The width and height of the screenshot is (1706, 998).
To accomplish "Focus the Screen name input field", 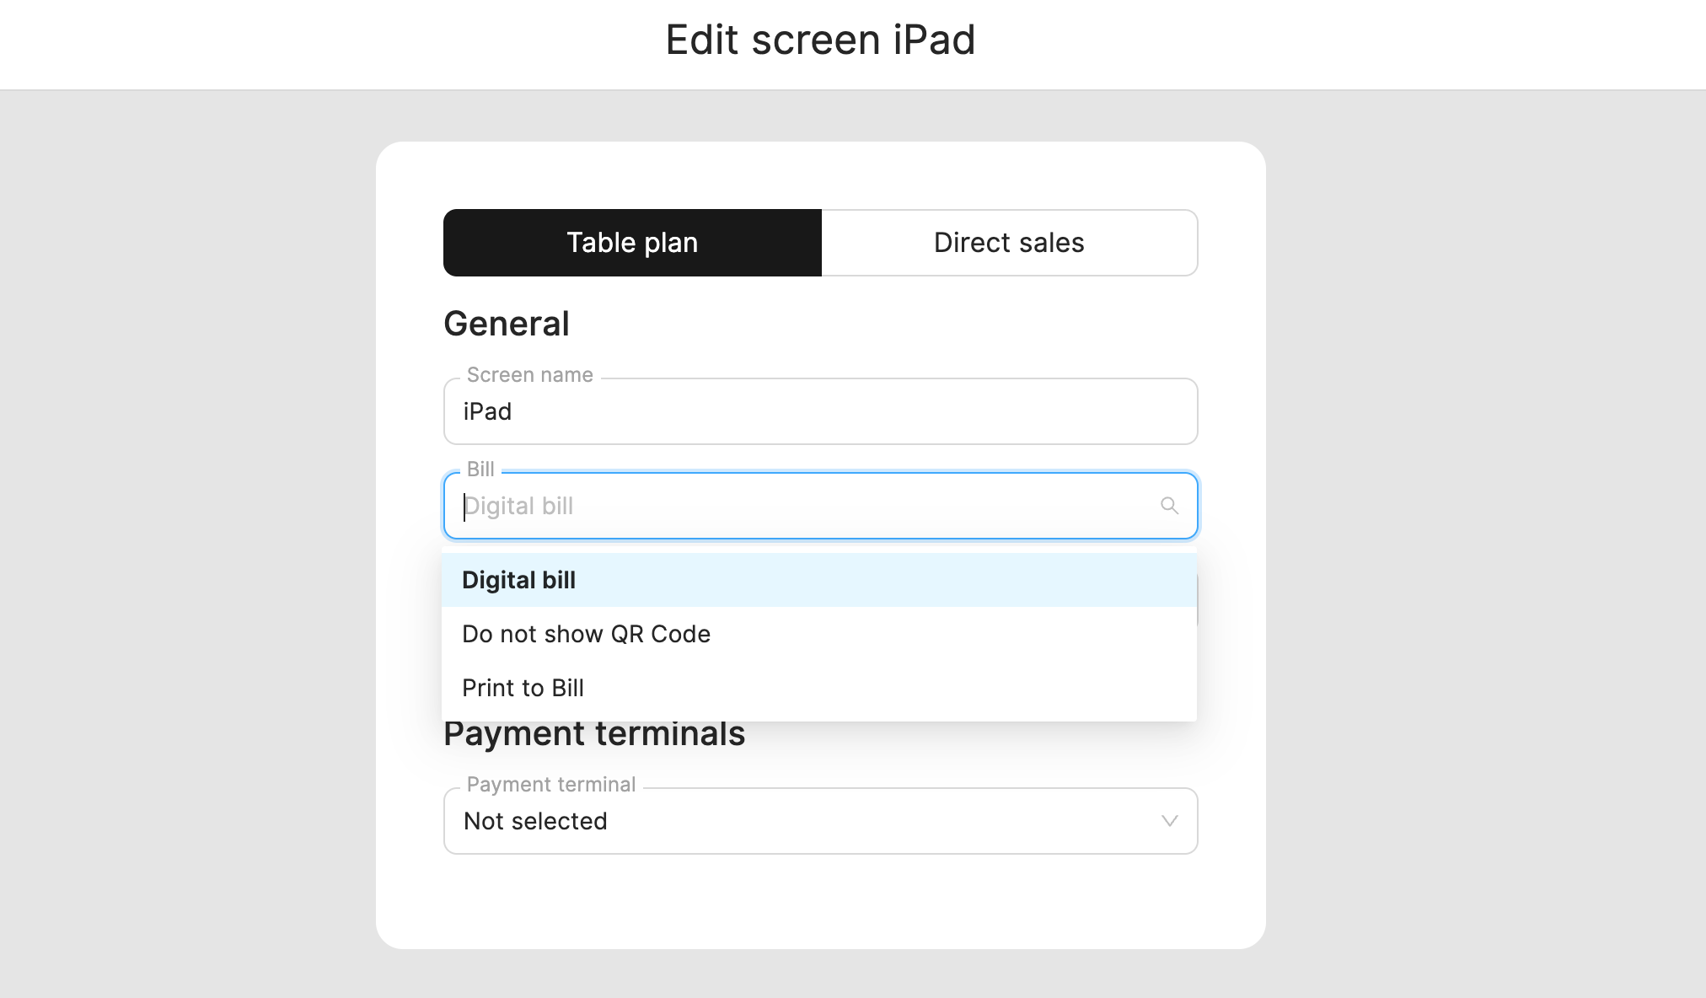I will pos(819,411).
